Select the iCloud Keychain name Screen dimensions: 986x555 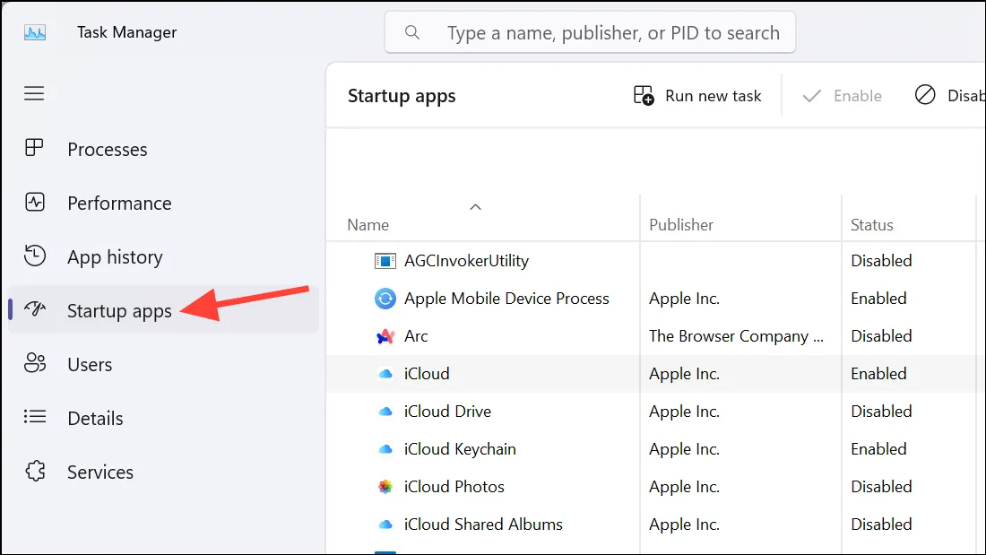click(x=460, y=449)
